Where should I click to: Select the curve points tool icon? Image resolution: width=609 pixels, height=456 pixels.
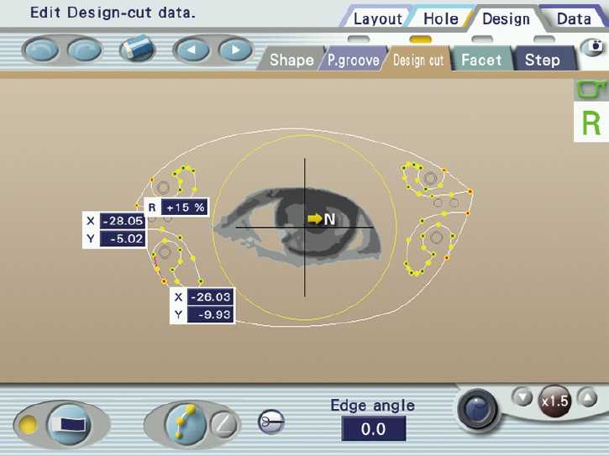[x=186, y=424]
